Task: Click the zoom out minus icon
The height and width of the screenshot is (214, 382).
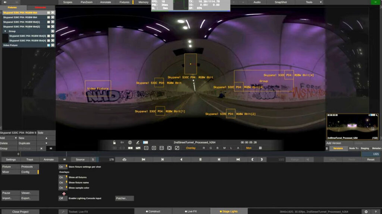Action: [x=146, y=148]
